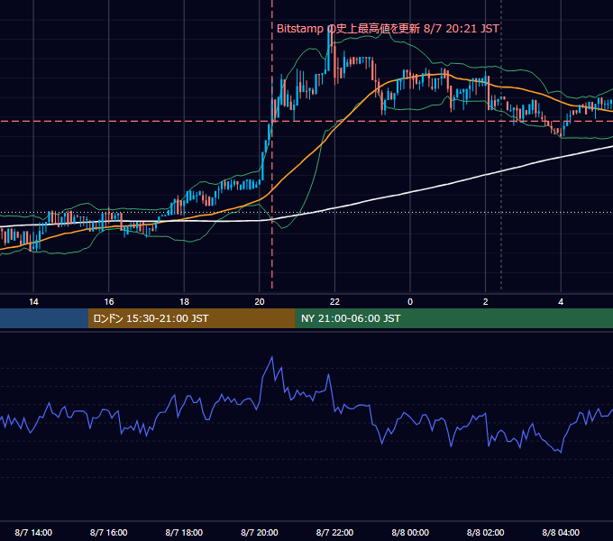
Task: Click the 16 label on the upper time axis
Action: click(x=109, y=302)
